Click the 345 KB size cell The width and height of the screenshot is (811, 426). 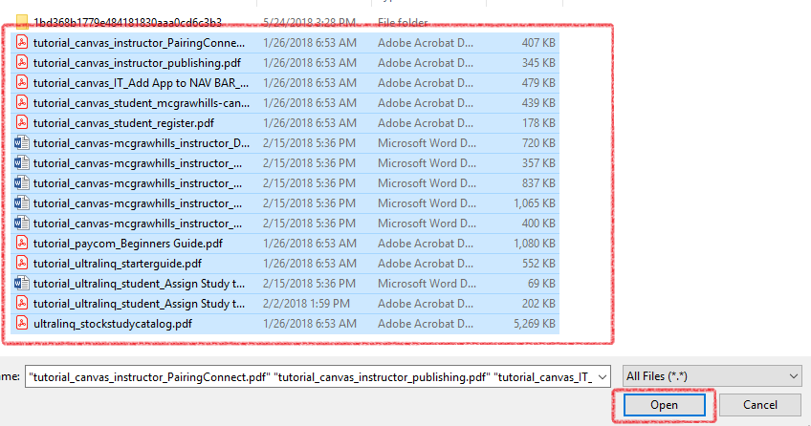point(537,63)
